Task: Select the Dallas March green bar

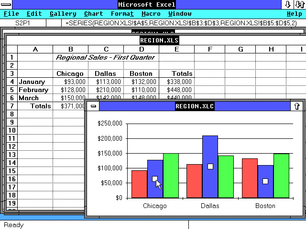Action: tap(226, 177)
